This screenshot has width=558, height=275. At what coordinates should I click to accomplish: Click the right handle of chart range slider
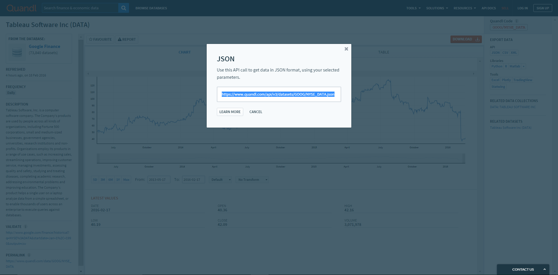(x=464, y=158)
